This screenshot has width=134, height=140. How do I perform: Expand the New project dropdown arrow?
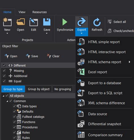(x=7, y=33)
